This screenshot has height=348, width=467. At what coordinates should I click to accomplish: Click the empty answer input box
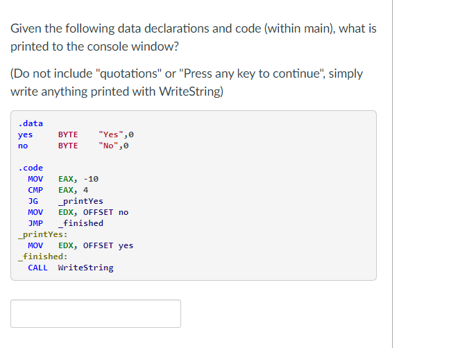[x=96, y=313]
